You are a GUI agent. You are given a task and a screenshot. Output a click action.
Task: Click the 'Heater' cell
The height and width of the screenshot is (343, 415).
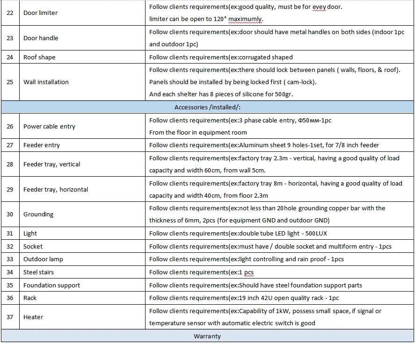tap(82, 317)
